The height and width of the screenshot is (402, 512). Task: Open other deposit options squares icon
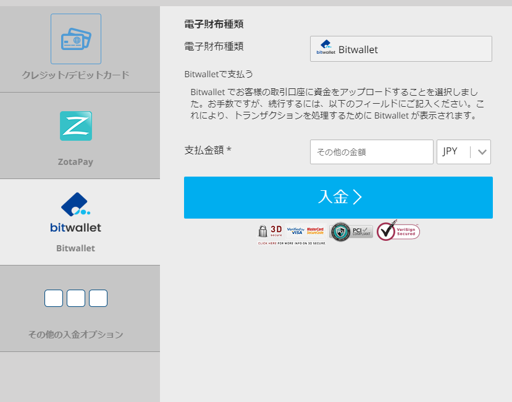coord(76,298)
